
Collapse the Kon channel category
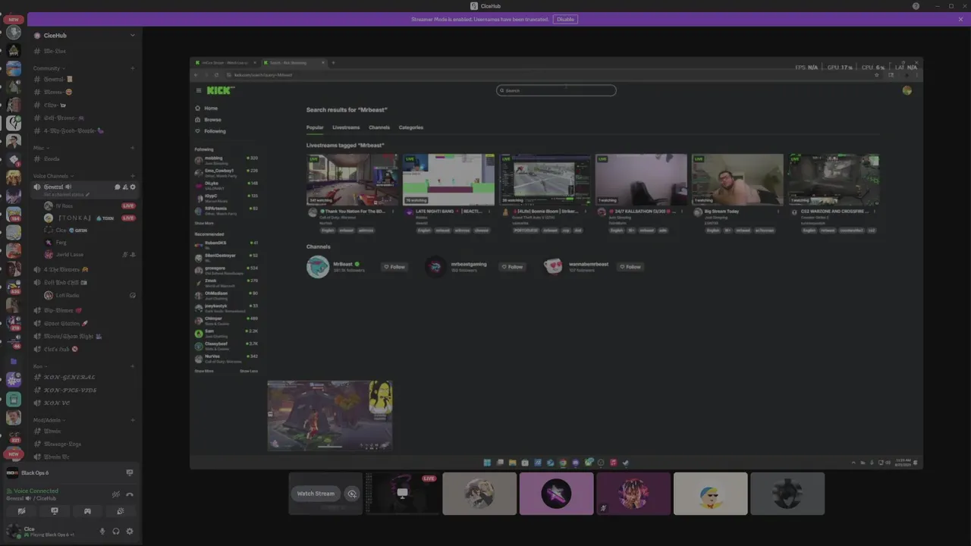pos(39,366)
